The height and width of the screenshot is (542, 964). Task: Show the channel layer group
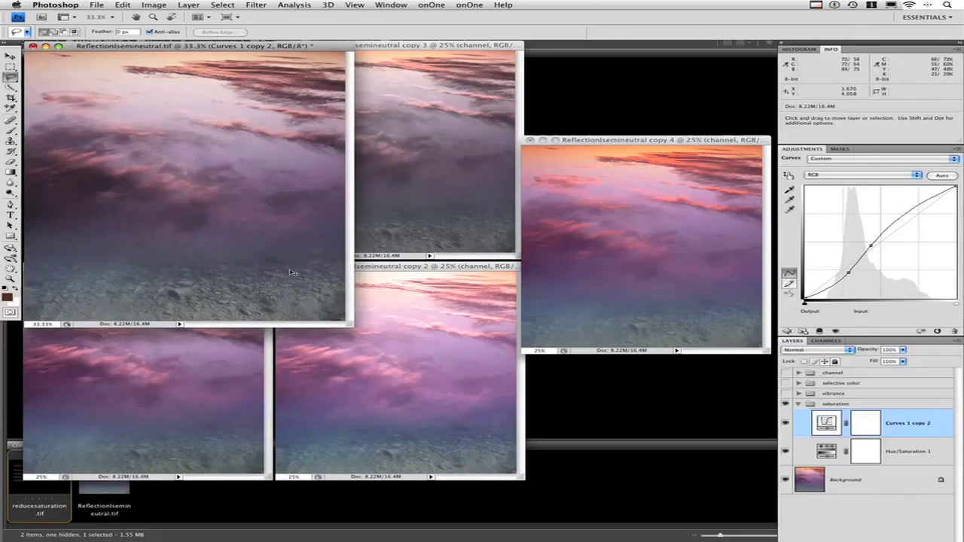click(x=786, y=373)
